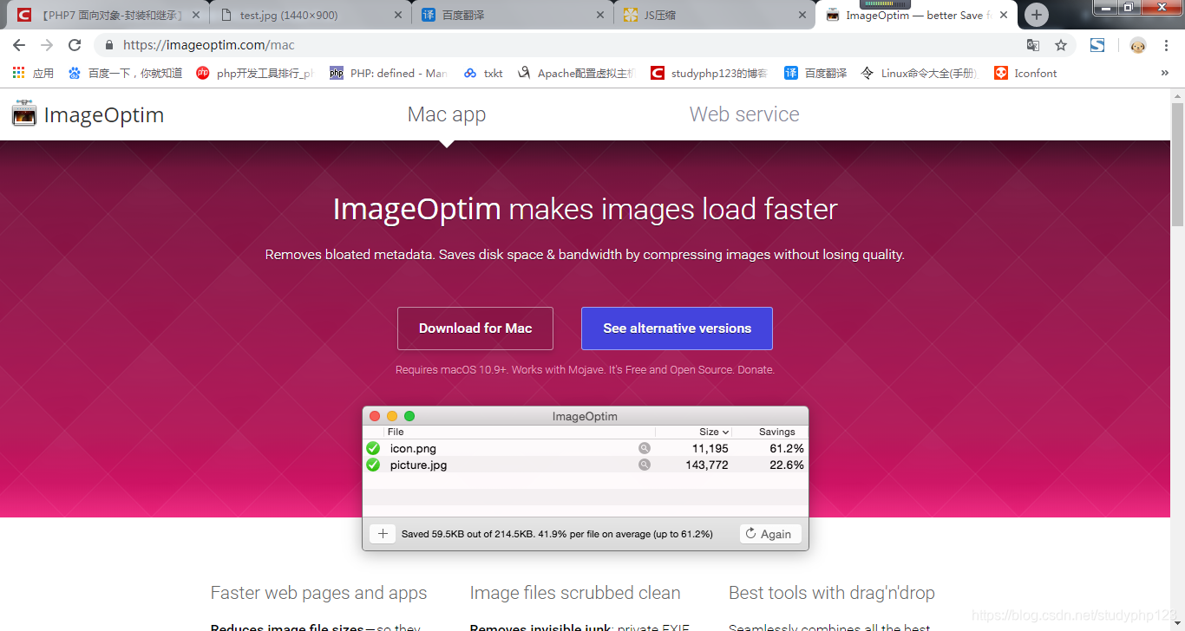The image size is (1185, 631).
Task: Select the Mac app navigation tab
Action: click(447, 114)
